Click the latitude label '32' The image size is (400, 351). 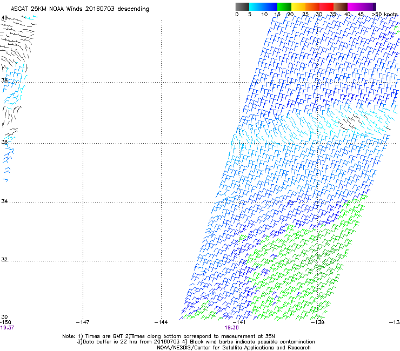[x=4, y=260]
